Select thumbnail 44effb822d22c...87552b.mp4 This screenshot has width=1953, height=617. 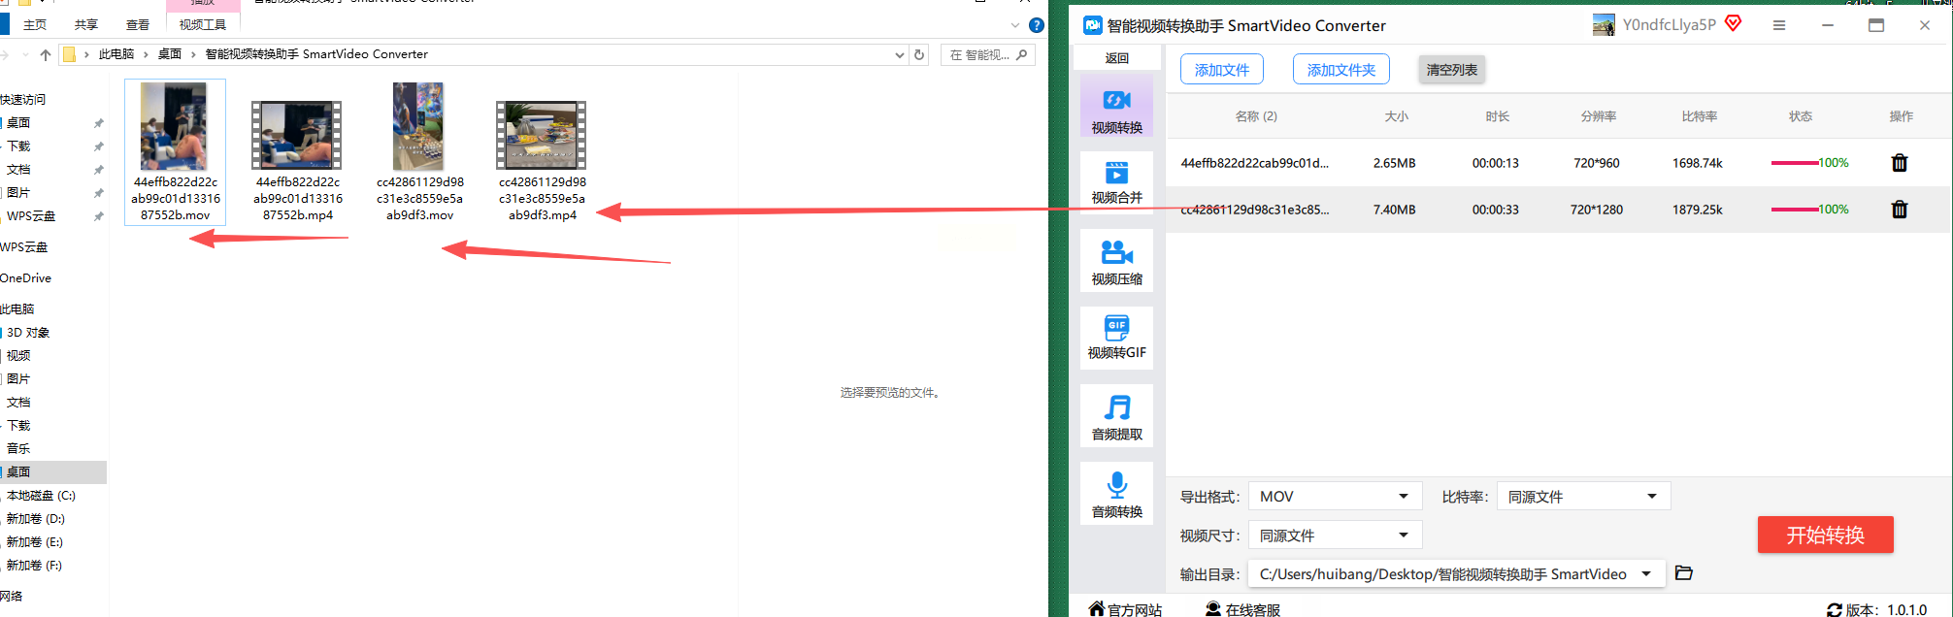click(298, 160)
